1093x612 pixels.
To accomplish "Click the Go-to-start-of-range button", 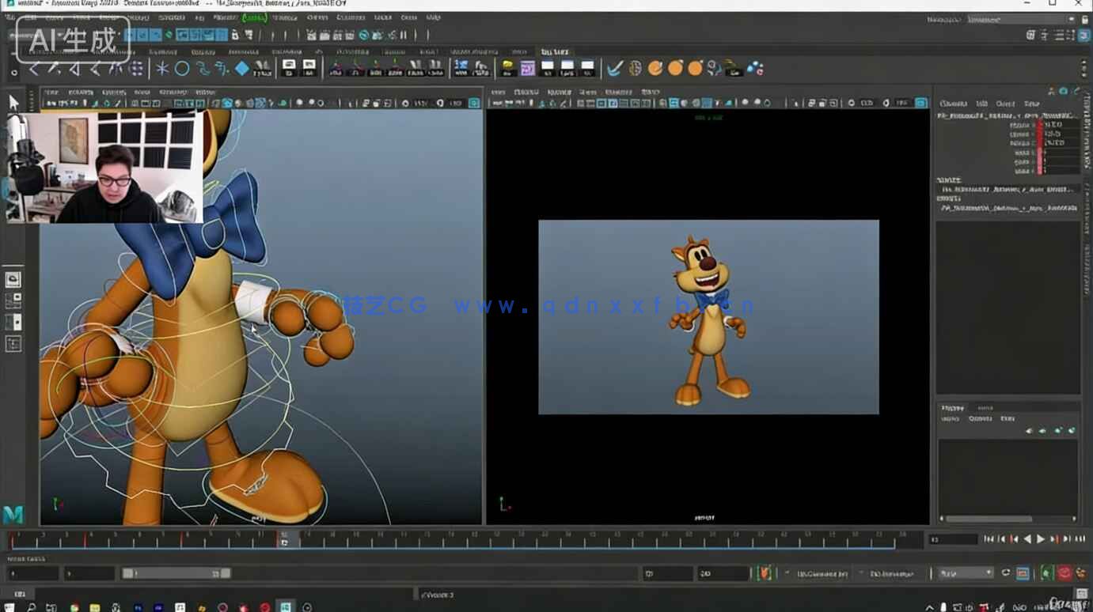I will pyautogui.click(x=991, y=538).
